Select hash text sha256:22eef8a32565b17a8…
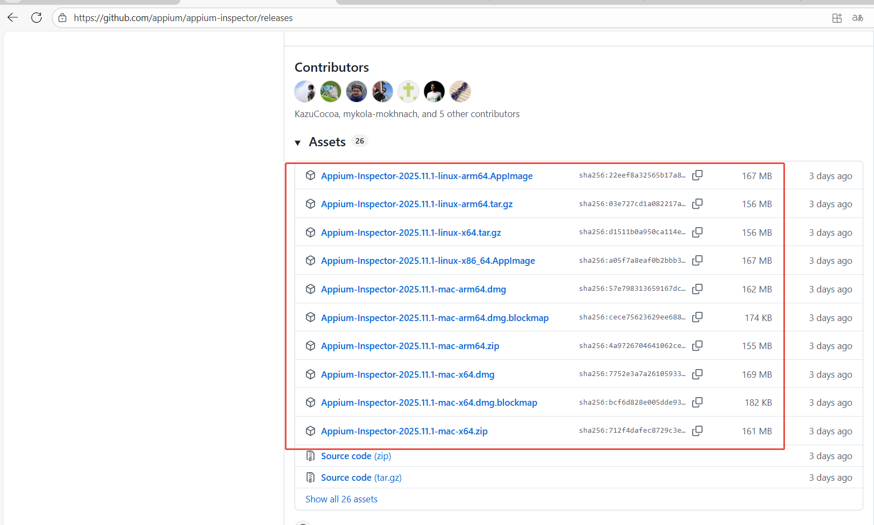Screen dimensions: 874x525 632,175
